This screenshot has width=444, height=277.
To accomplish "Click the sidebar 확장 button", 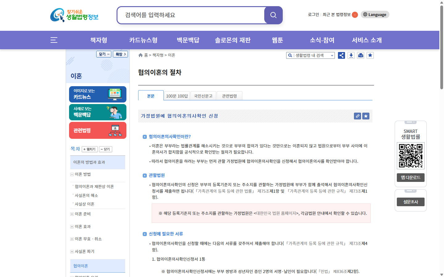I will point(120,54).
